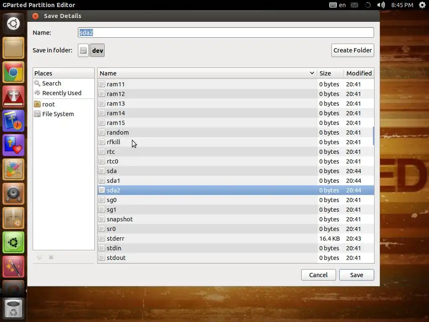Open the Trash in the launcher
The width and height of the screenshot is (429, 322).
[13, 309]
